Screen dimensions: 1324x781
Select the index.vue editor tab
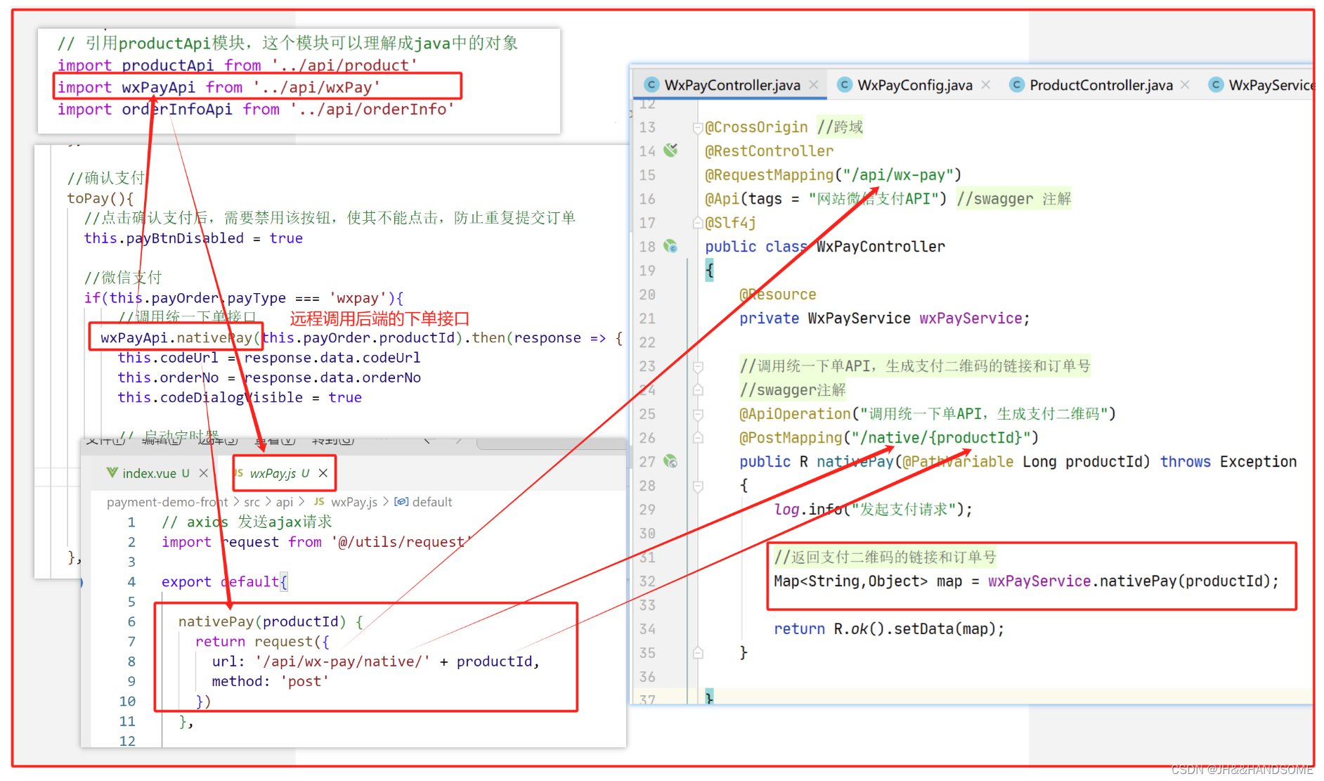(x=156, y=473)
